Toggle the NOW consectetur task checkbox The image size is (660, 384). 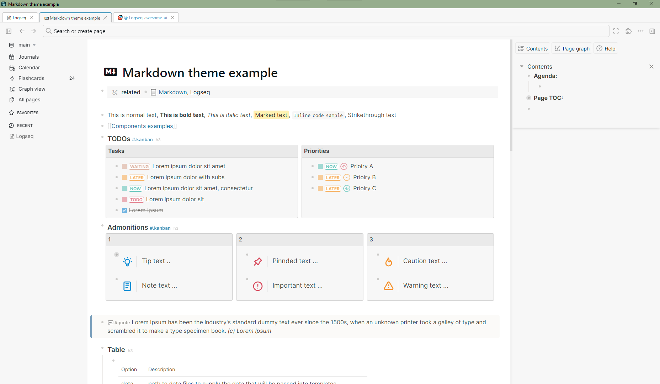pos(124,188)
